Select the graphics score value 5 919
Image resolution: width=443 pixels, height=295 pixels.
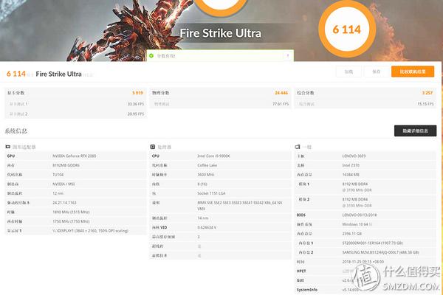(x=137, y=93)
